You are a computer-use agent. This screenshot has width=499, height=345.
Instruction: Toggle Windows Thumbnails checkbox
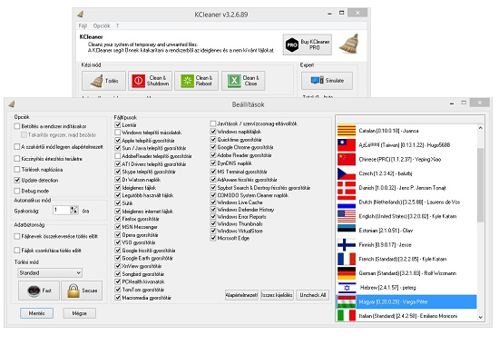tap(213, 223)
